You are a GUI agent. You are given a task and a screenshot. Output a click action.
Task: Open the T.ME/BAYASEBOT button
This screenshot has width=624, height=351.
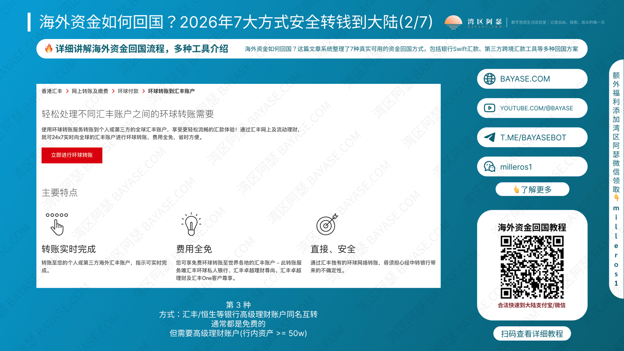[x=532, y=137]
